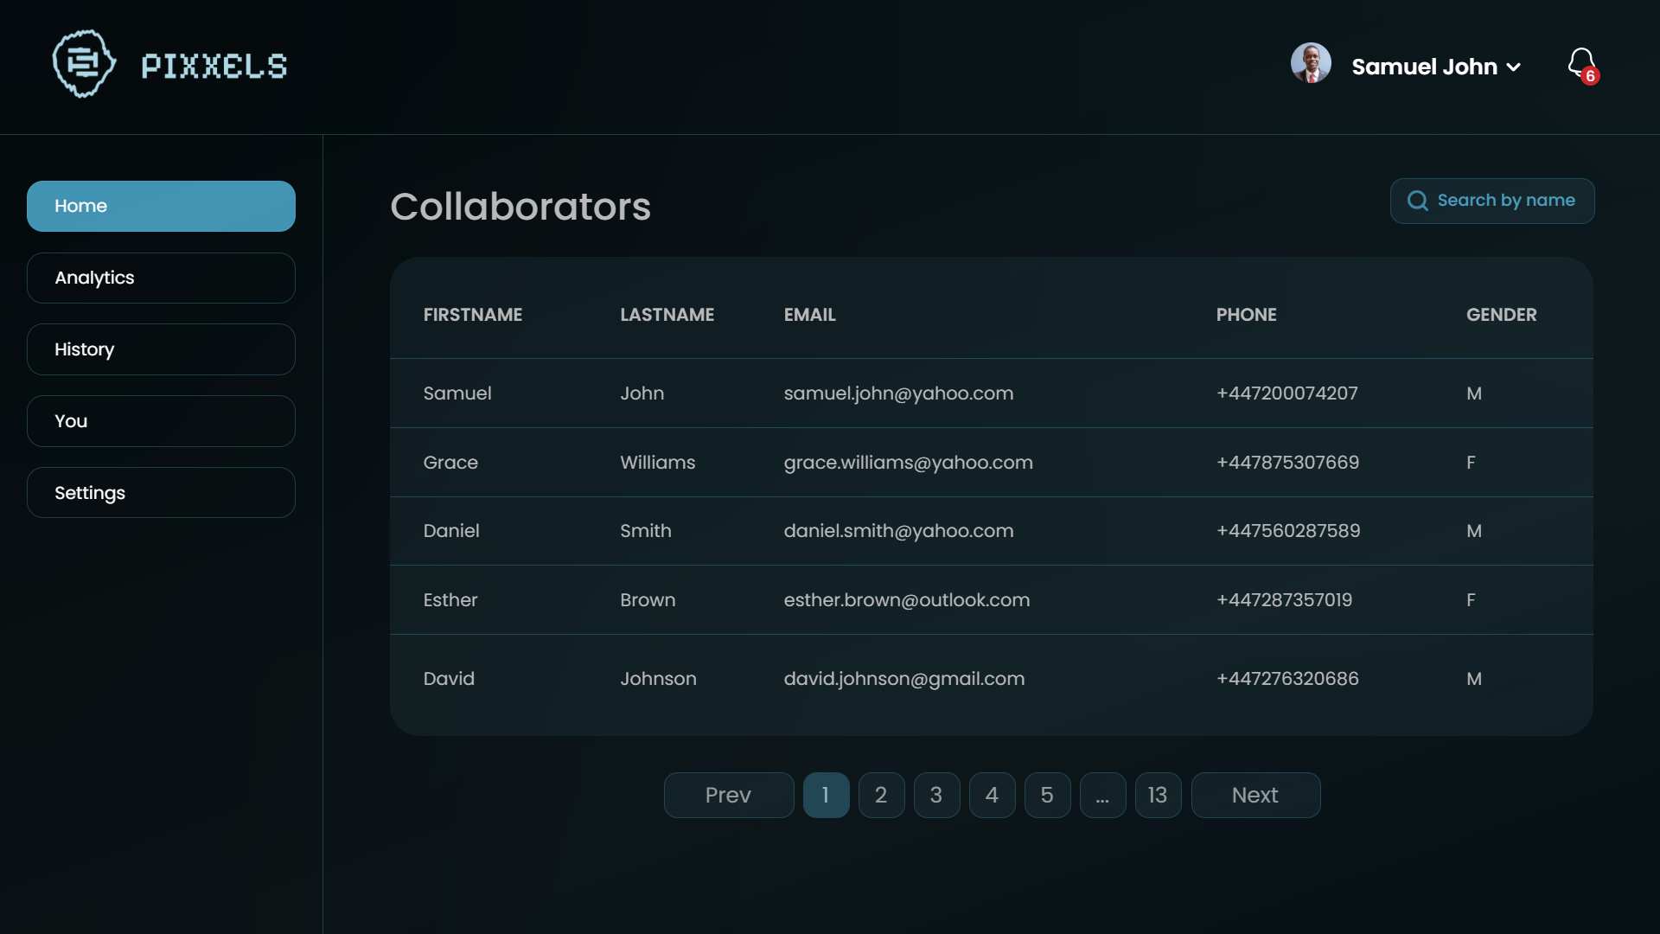The image size is (1660, 934).
Task: Click Samuel John's profile avatar
Action: coord(1311,64)
